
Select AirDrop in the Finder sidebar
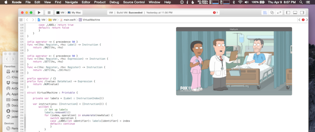[12, 88]
